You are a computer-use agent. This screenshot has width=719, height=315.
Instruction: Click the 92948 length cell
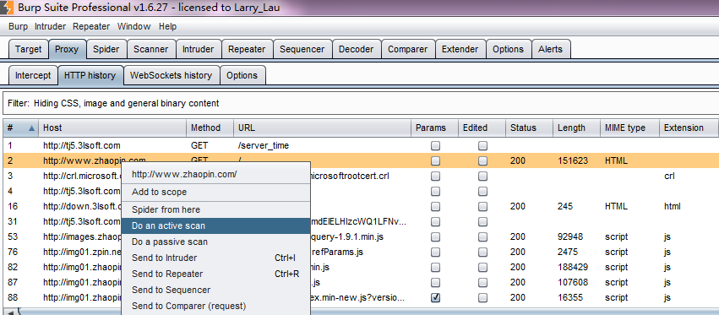(x=570, y=237)
